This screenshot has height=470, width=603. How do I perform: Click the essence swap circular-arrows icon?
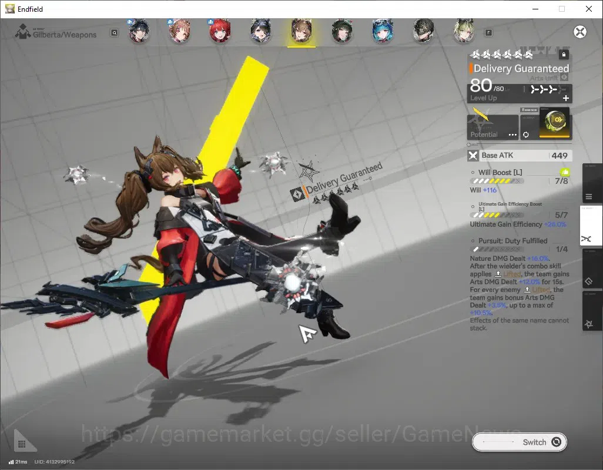point(525,135)
